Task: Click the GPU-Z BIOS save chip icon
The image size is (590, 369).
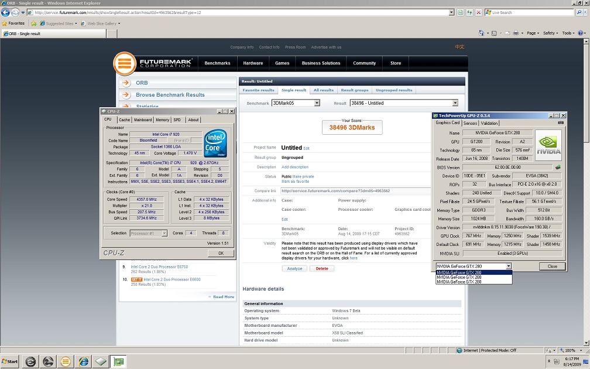Action: [x=558, y=167]
